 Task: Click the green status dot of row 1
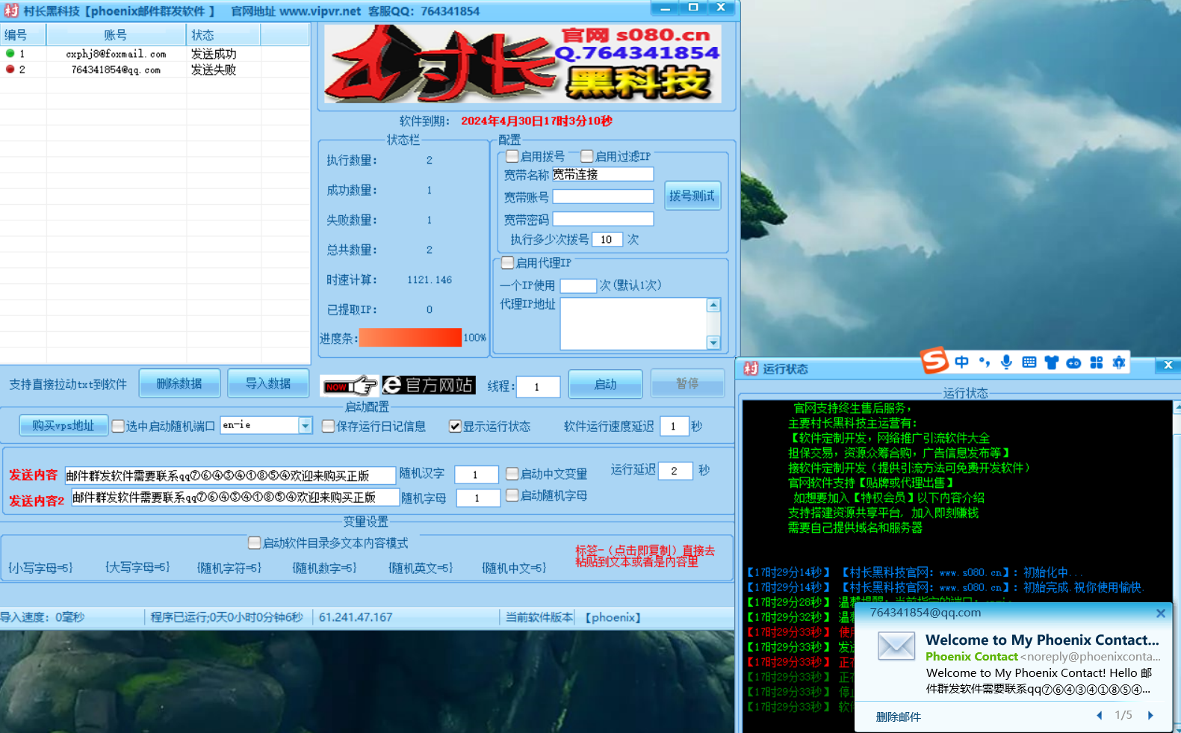pos(10,53)
